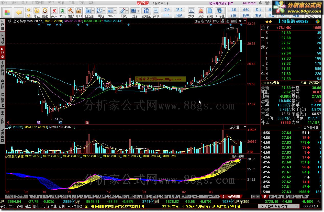Click the 加自选 button
Viewport: 324px width, 212px height.
tap(199, 21)
